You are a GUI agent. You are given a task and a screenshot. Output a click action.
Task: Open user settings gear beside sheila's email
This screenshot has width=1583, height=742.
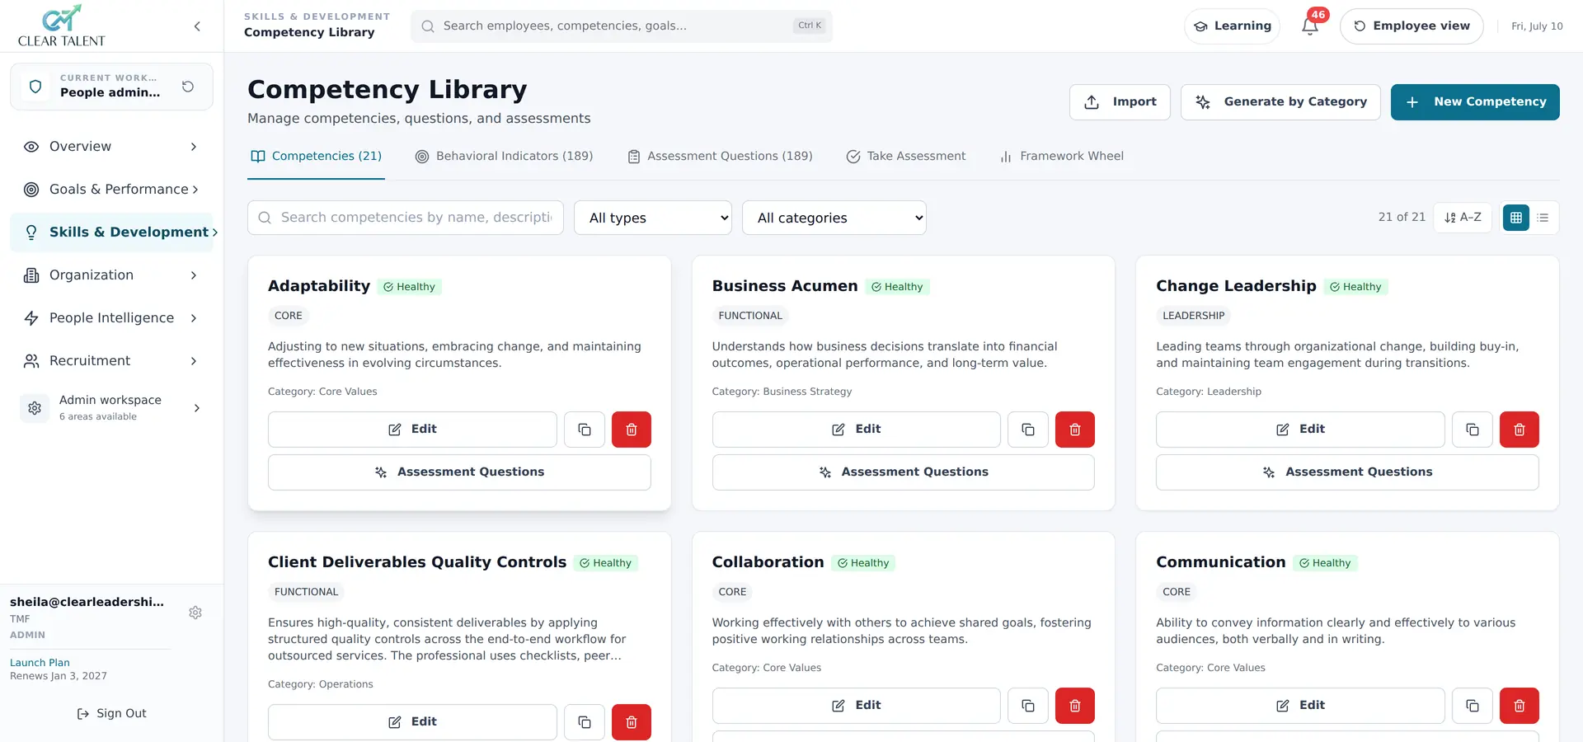pos(195,613)
